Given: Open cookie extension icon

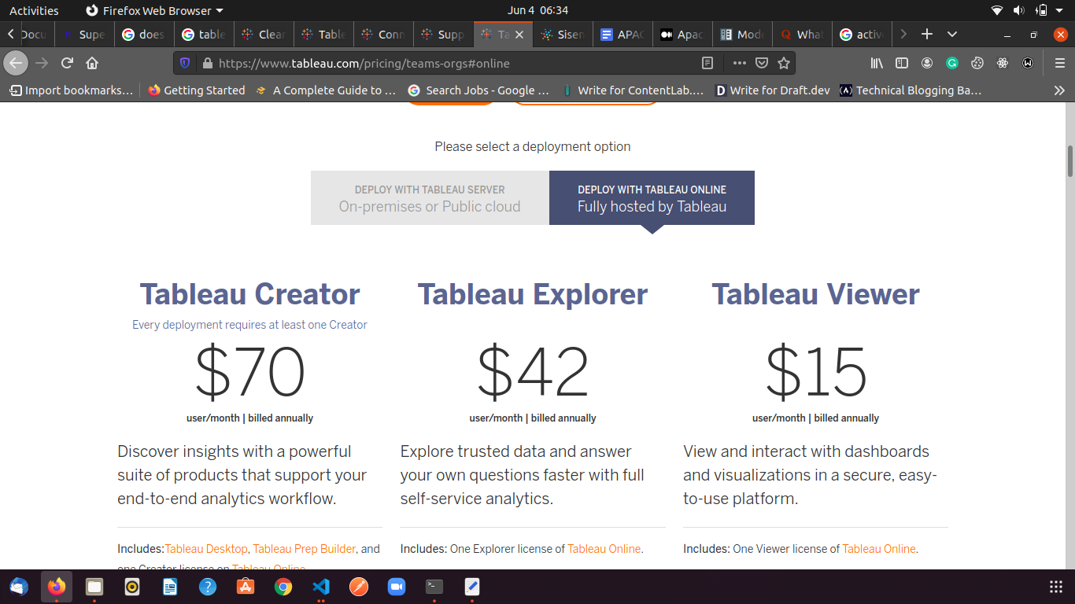Looking at the screenshot, I should click(977, 63).
